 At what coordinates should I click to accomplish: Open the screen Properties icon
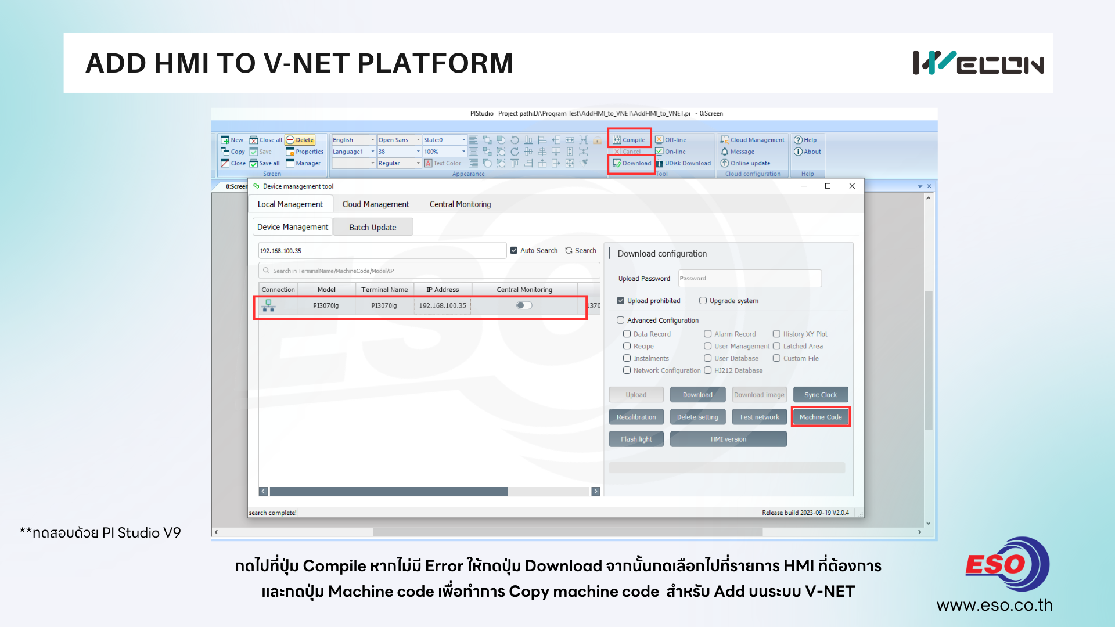(290, 152)
